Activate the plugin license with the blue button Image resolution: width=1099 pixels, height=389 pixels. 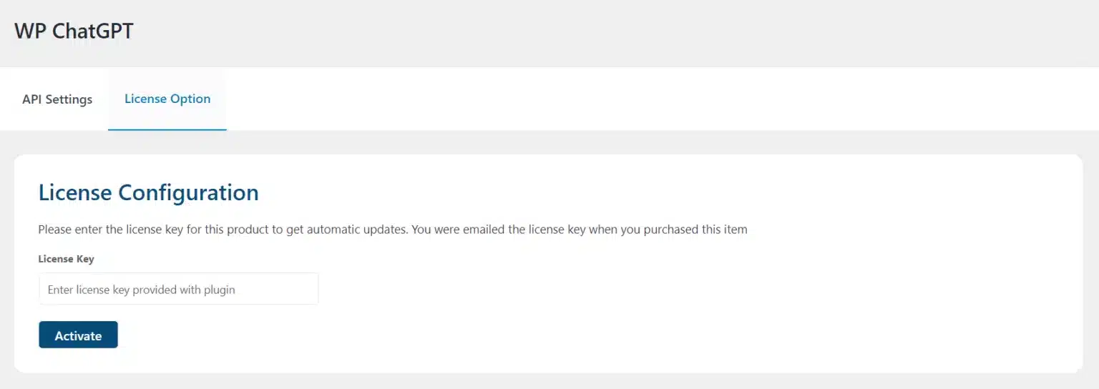[78, 335]
